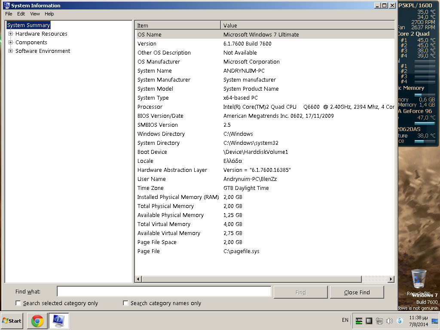Select the Hardware Abstraction Layer item

click(172, 170)
